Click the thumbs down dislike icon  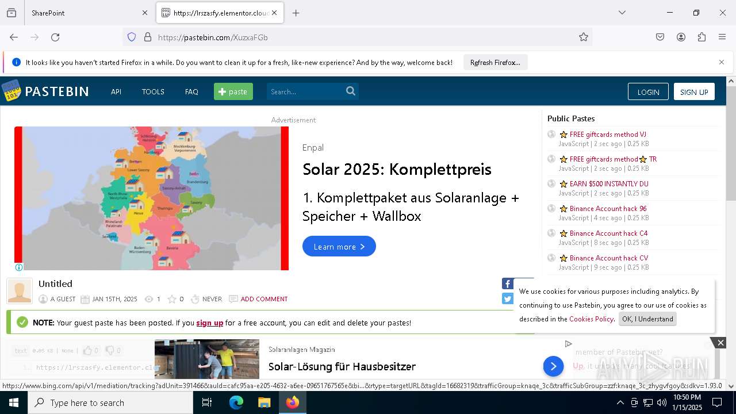pyautogui.click(x=110, y=350)
